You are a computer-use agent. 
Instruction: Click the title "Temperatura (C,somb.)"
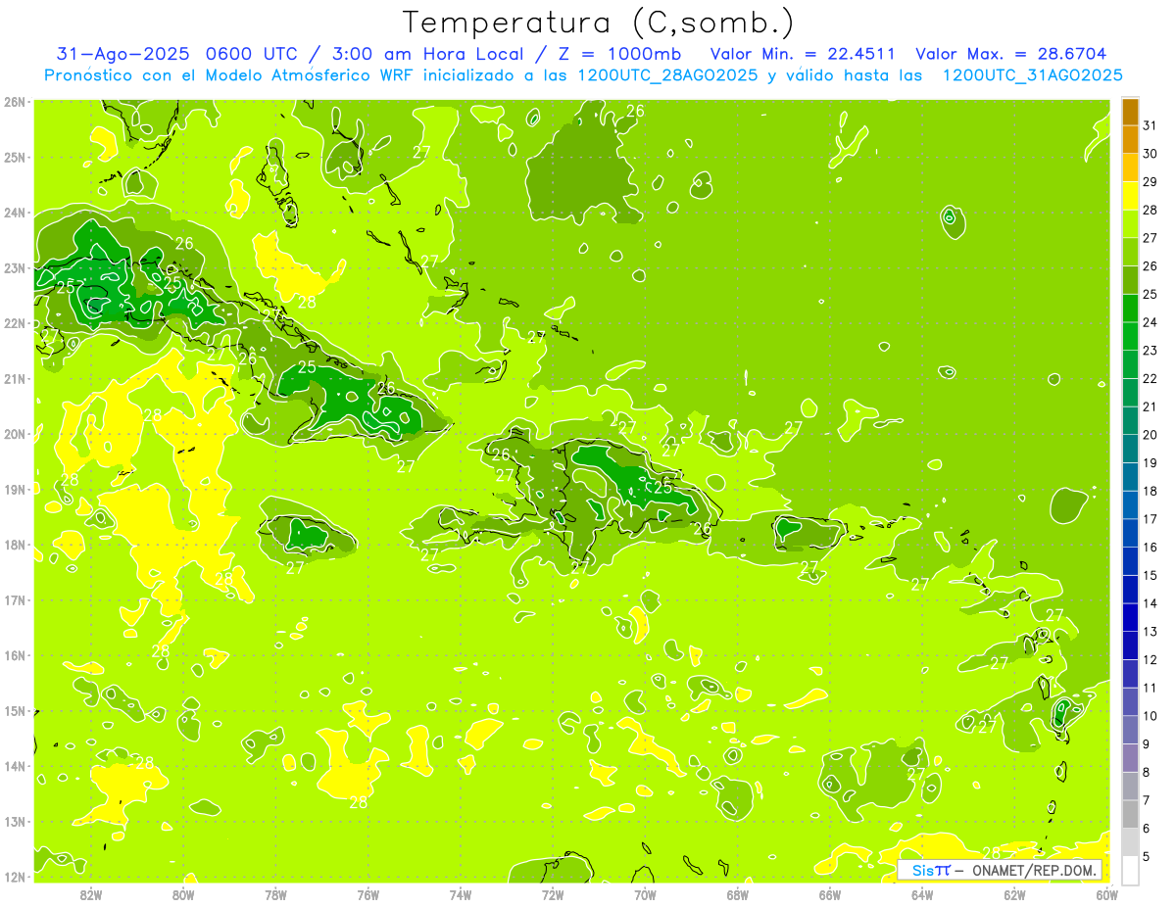coord(599,23)
